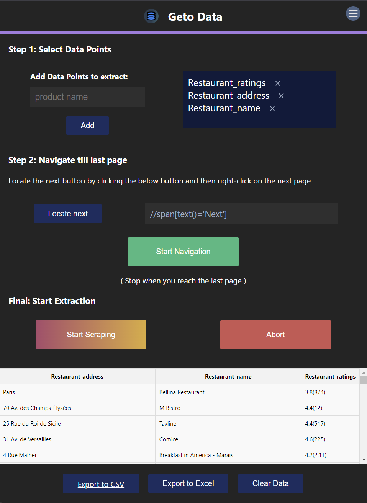Edit the Next button XPath field
This screenshot has height=503, width=367.
click(241, 214)
